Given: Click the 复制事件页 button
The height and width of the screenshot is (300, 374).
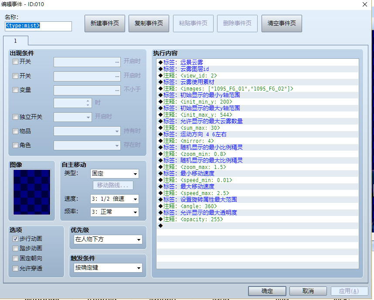Looking at the screenshot, I should 149,24.
